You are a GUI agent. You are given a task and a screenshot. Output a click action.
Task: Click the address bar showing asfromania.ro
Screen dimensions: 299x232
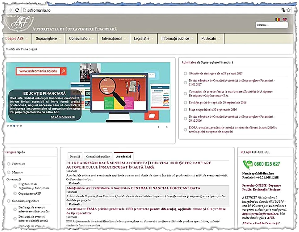coord(151,10)
